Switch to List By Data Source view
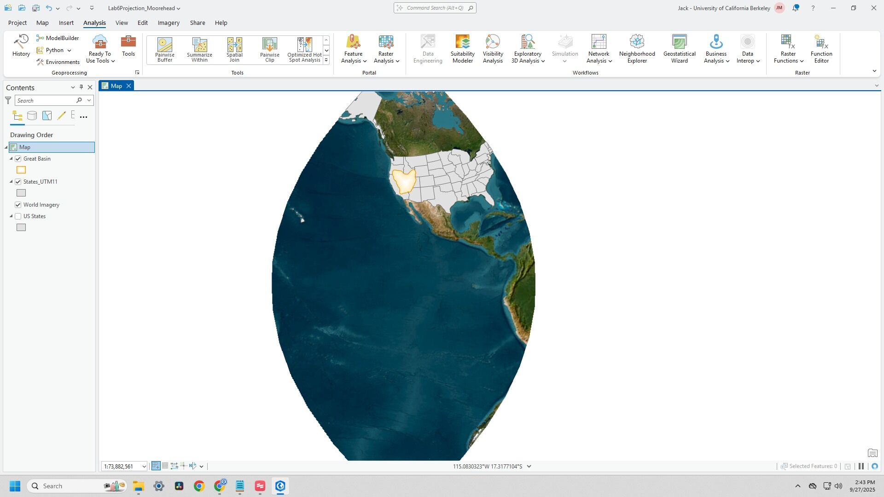884x497 pixels. (x=32, y=116)
